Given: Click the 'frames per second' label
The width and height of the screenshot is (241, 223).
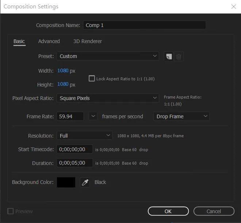Looking at the screenshot, I should pyautogui.click(x=122, y=116).
